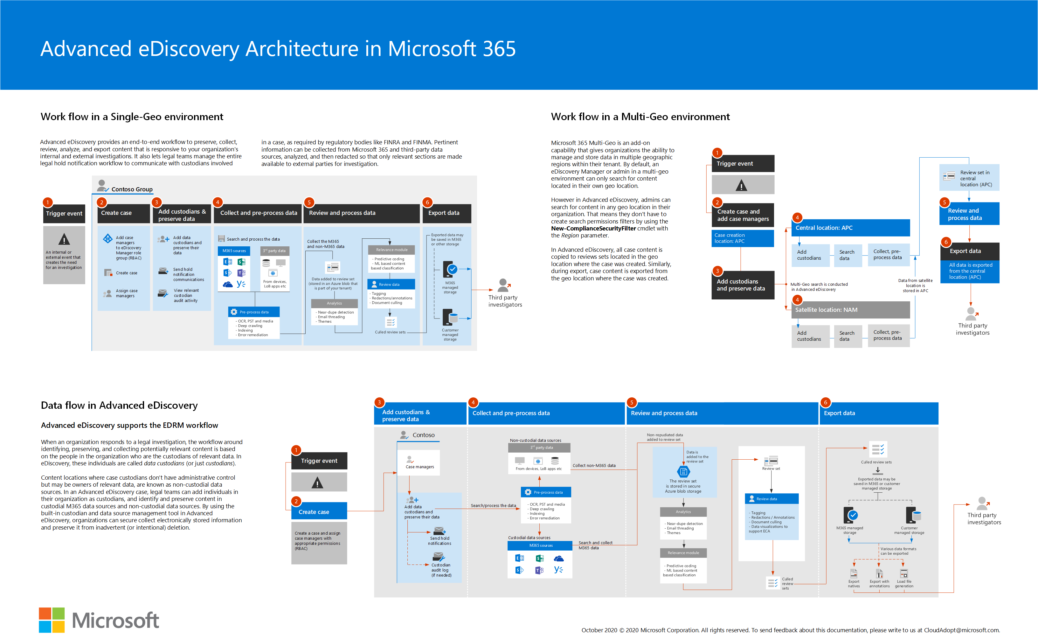Screen dimensions: 1038x637
Task: Click the OneDrive cloud icon in Data flow M365 sources
Action: click(x=559, y=558)
